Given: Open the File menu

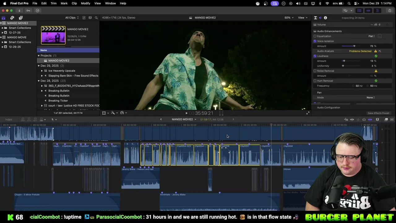Looking at the screenshot, I should point(35,3).
